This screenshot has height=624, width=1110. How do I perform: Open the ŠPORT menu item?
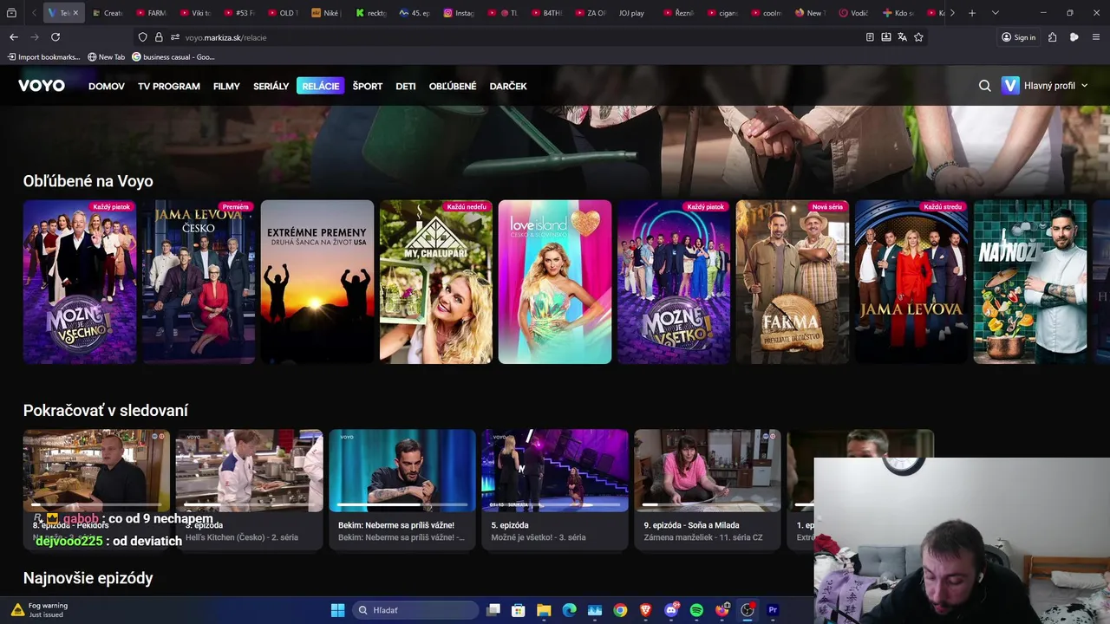point(368,87)
